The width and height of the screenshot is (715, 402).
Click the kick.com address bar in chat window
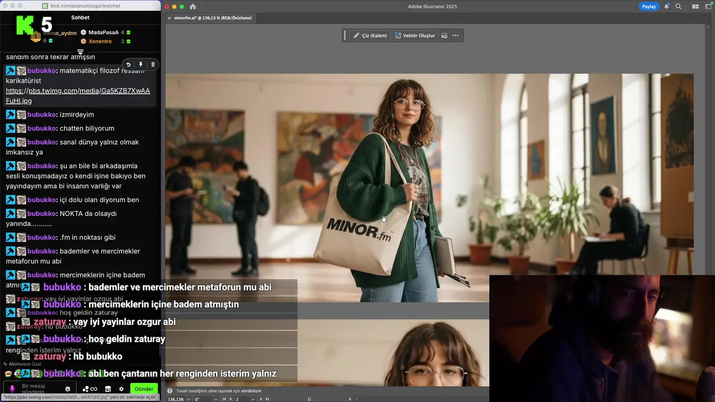pyautogui.click(x=86, y=6)
